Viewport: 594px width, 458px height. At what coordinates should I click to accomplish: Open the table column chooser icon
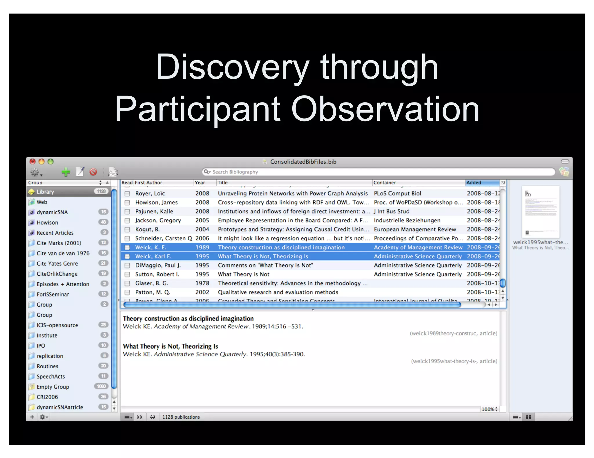pyautogui.click(x=503, y=183)
